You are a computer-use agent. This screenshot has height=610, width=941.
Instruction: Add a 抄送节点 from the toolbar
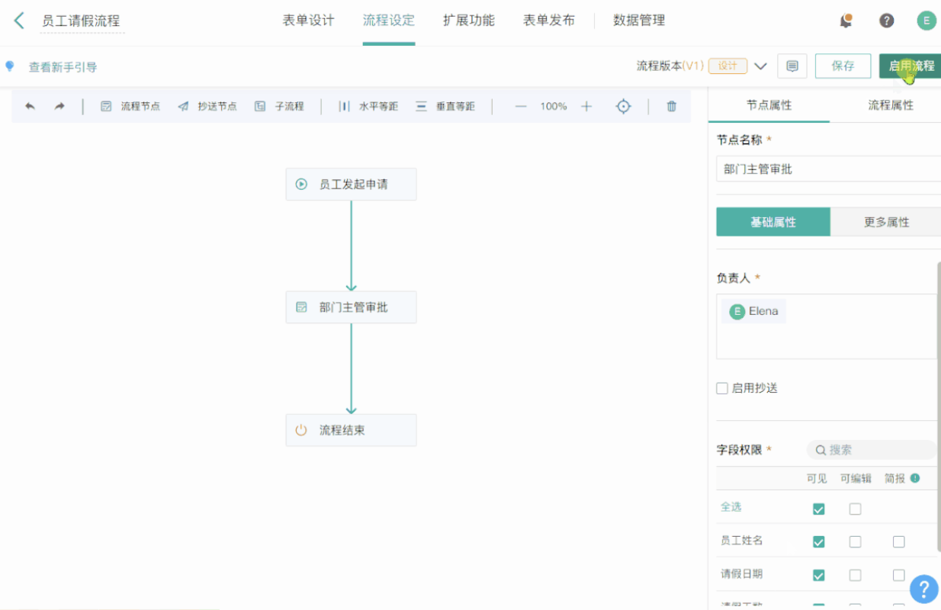(x=207, y=107)
